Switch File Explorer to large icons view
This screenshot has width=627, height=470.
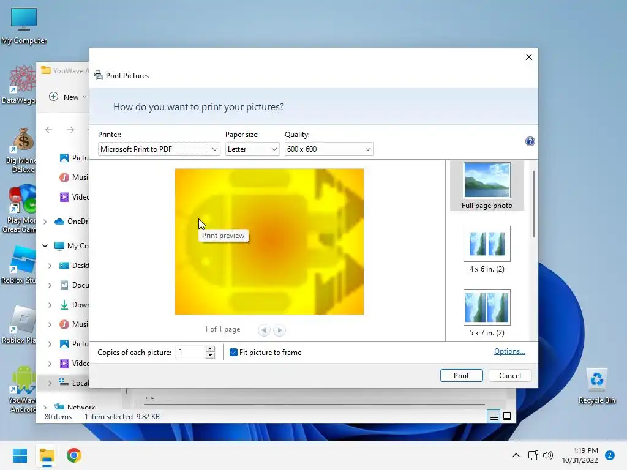coord(507,416)
